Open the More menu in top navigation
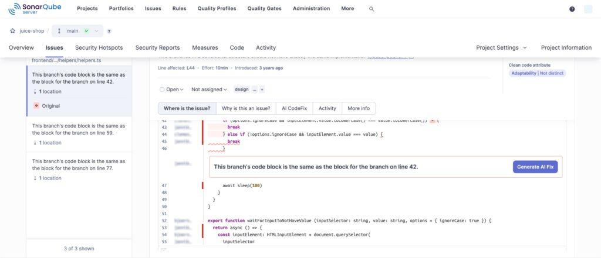Screen dimensions: 601x258 click(x=347, y=9)
